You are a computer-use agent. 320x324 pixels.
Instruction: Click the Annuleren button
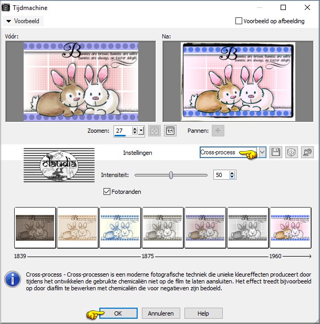click(161, 313)
